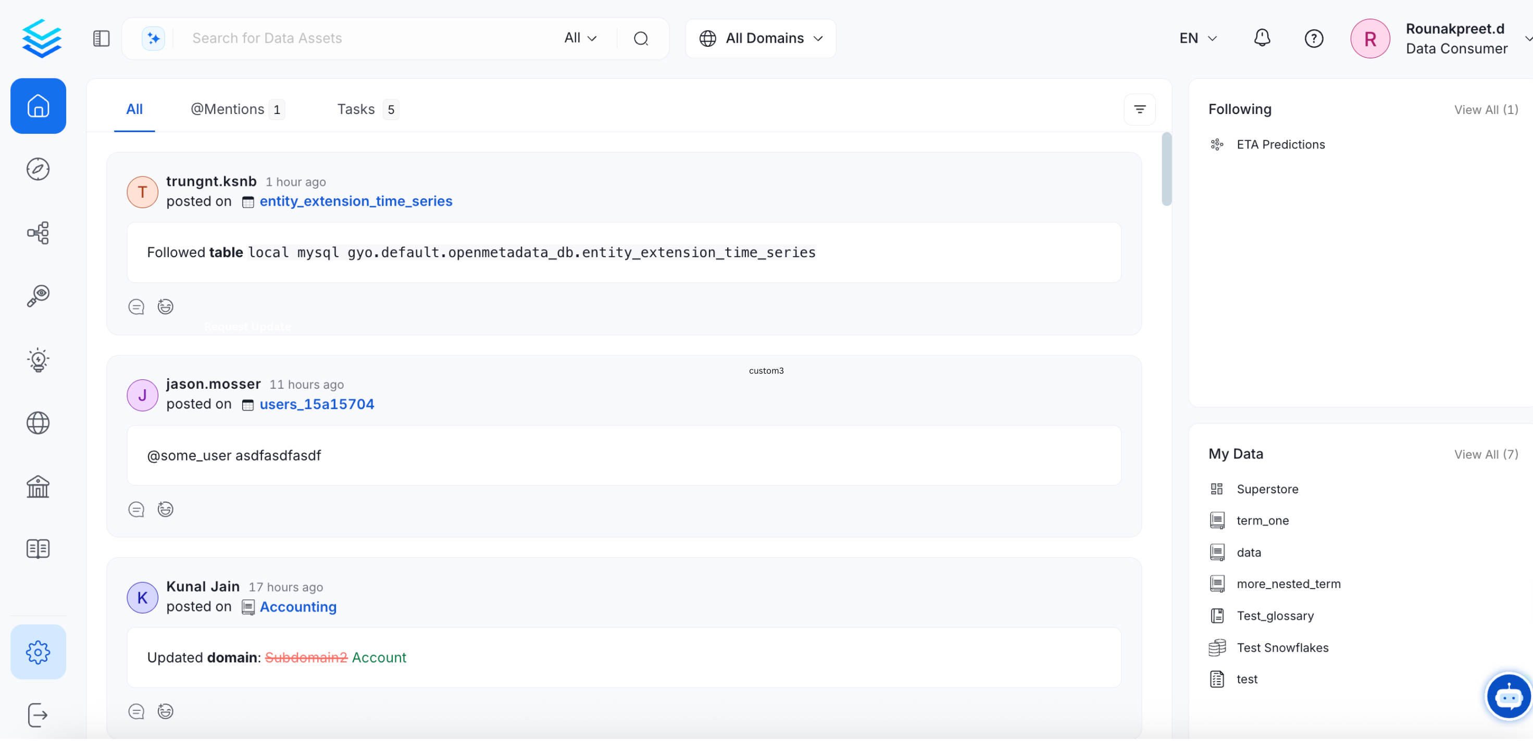Open the notifications bell icon

[x=1262, y=38]
